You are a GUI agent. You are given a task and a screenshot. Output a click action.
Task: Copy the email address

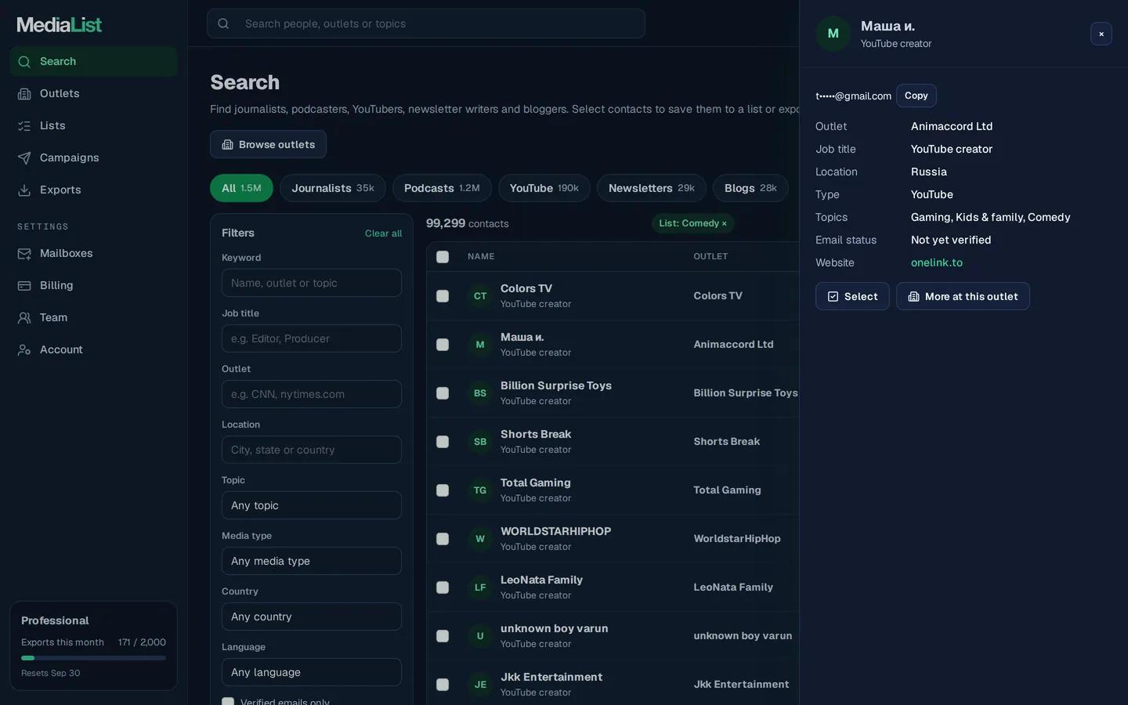point(916,96)
